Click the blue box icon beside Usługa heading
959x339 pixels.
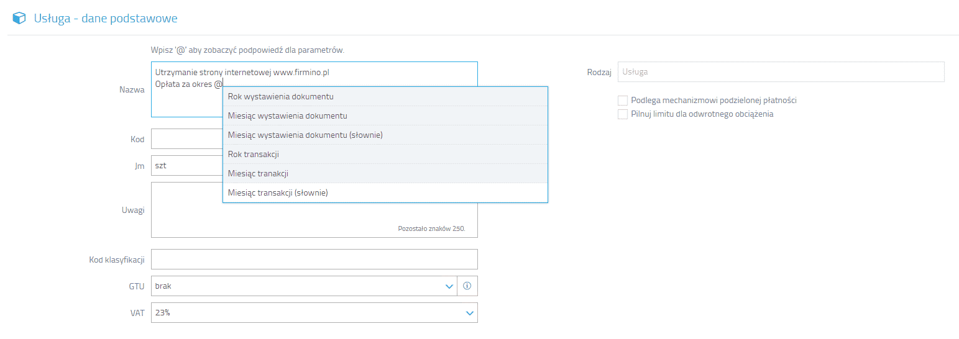pyautogui.click(x=19, y=19)
